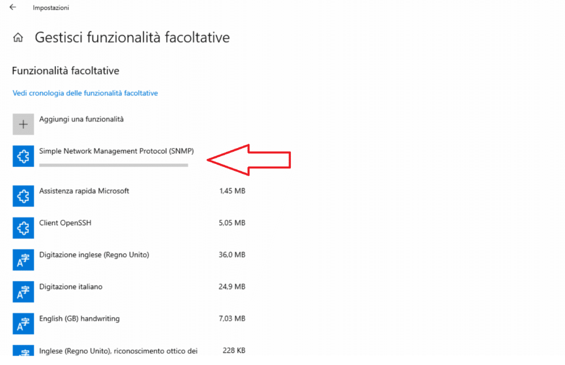Expand Assistenza rapida Microsoft entry
Image resolution: width=565 pixels, height=365 pixels.
[84, 191]
